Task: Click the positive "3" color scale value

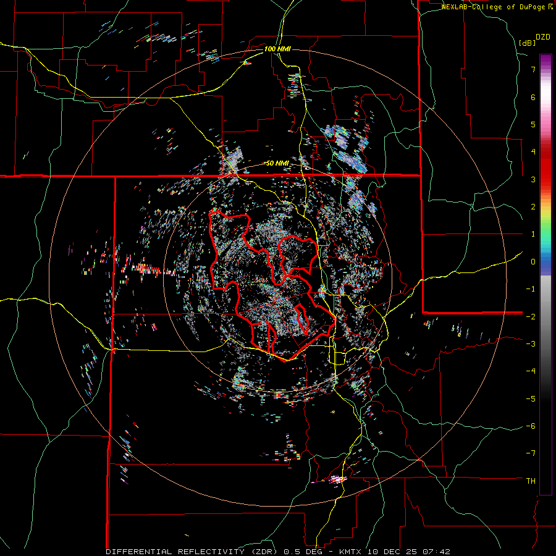Action: tap(533, 179)
